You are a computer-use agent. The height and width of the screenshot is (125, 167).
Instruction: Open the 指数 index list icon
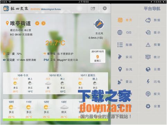[120, 45]
